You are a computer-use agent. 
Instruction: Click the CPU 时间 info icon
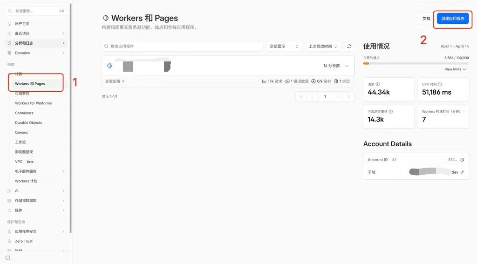click(x=440, y=84)
